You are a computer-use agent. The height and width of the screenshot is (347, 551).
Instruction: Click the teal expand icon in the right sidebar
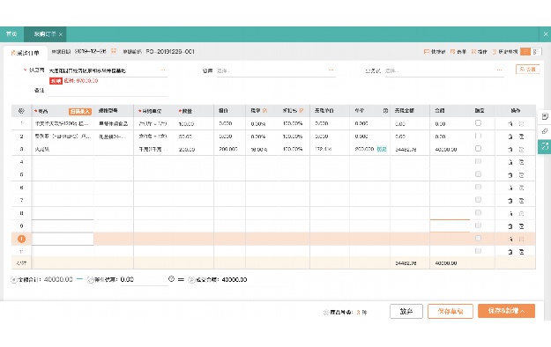click(x=545, y=146)
